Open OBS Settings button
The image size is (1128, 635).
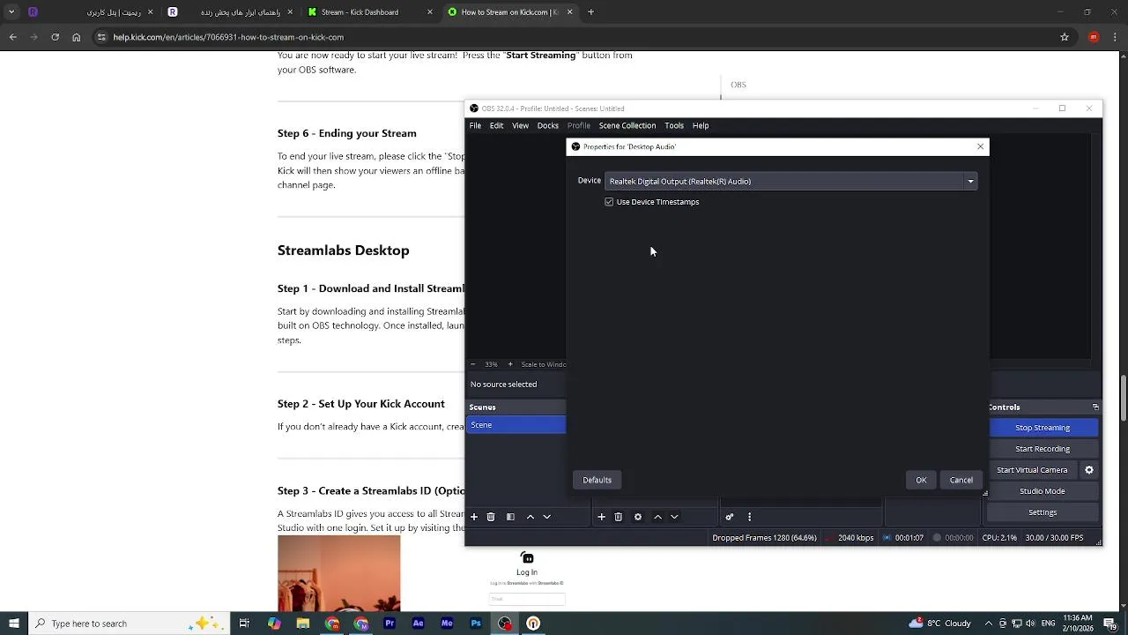[x=1043, y=512]
